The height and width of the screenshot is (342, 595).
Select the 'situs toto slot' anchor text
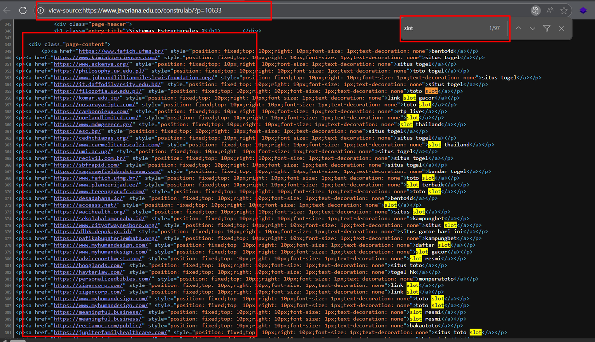click(458, 332)
